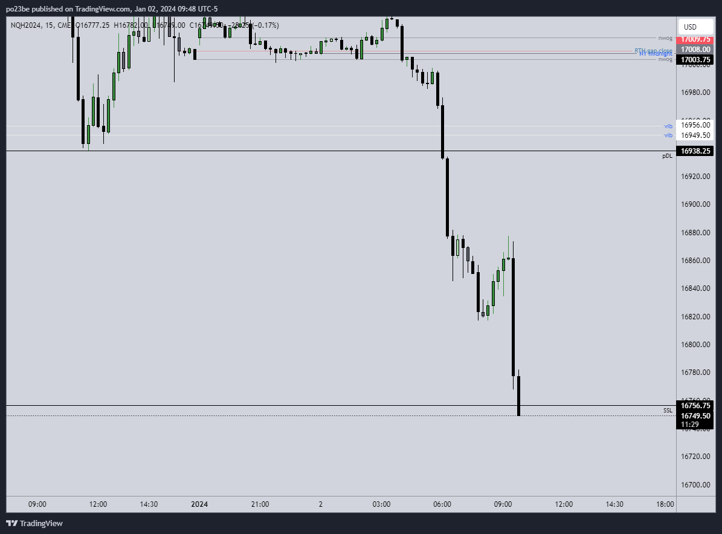Viewport: 722px width, 534px height.
Task: Select the SSL line label
Action: (x=668, y=411)
